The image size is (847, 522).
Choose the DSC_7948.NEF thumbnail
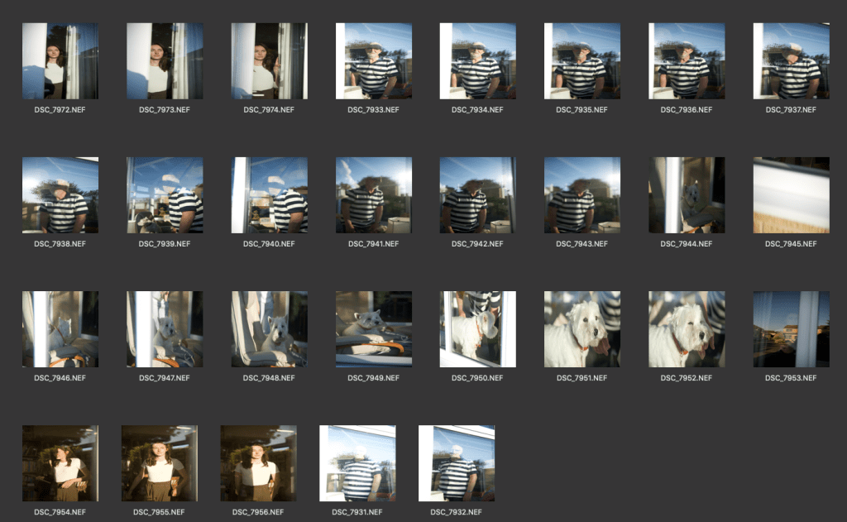tap(269, 329)
